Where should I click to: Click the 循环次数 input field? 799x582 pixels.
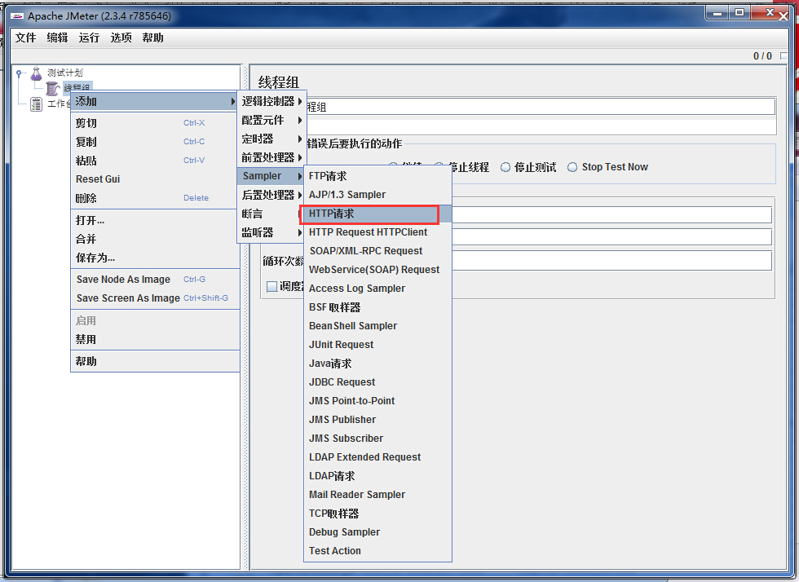tap(611, 261)
